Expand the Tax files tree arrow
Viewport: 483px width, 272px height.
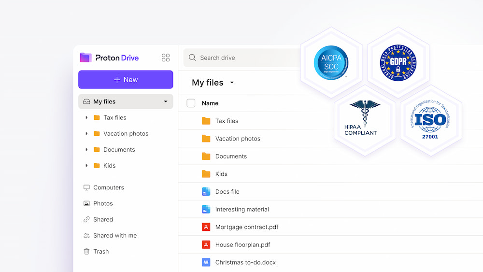(86, 117)
